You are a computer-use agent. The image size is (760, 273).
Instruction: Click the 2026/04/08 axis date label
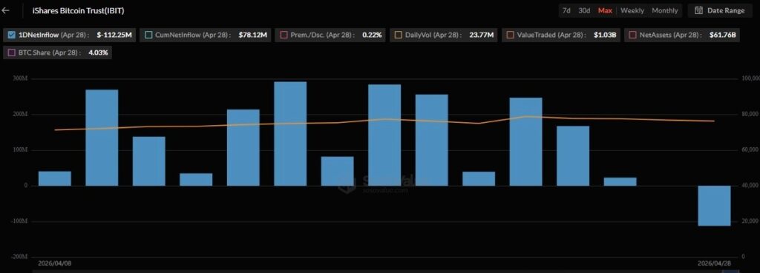tap(55, 264)
